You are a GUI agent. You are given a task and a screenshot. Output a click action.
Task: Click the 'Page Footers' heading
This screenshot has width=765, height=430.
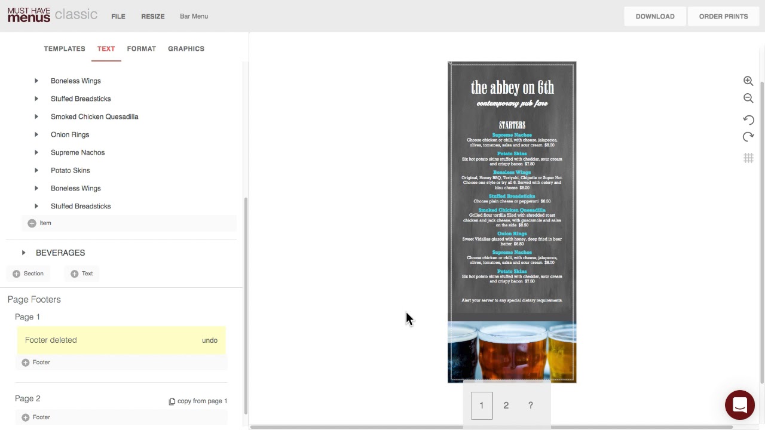[x=34, y=300]
